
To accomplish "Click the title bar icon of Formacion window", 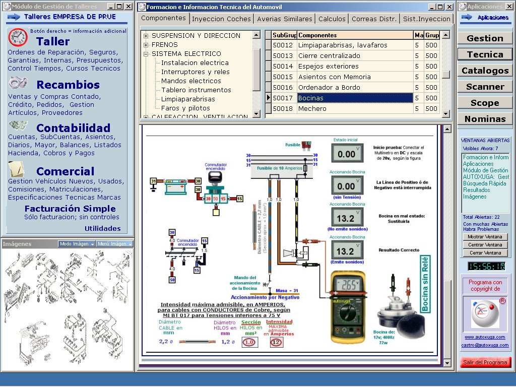I will point(142,7).
